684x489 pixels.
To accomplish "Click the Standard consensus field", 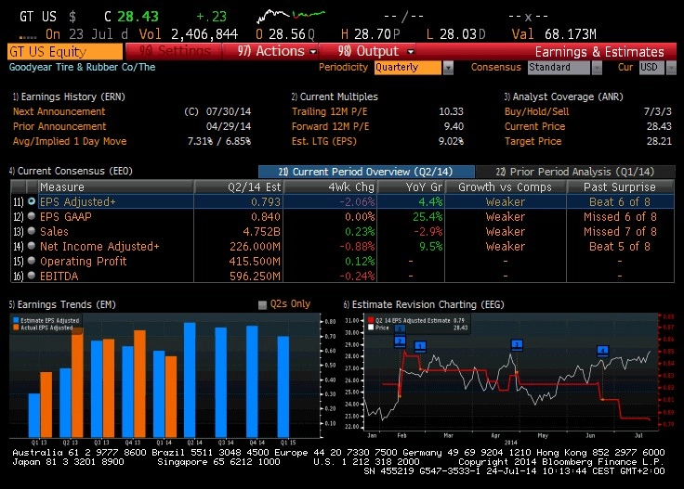I will pos(559,68).
